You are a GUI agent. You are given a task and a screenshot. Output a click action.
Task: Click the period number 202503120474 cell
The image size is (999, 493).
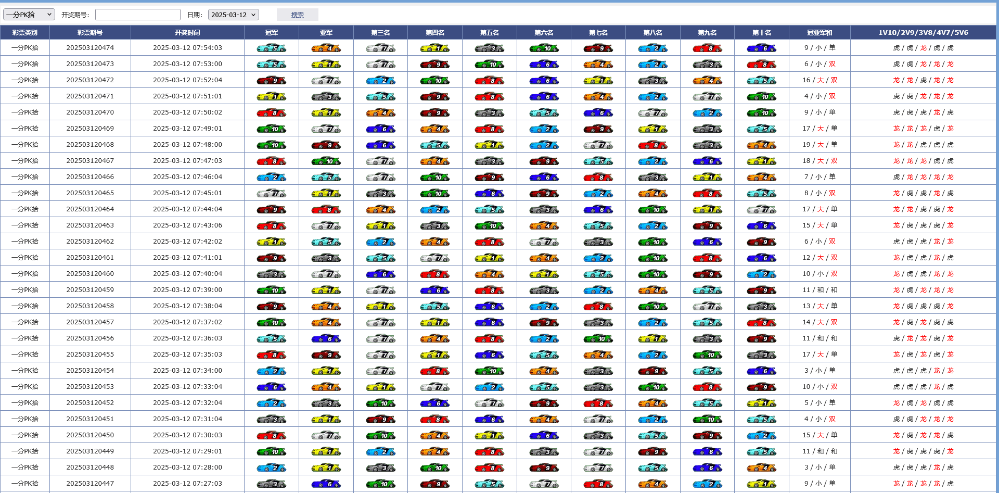90,48
